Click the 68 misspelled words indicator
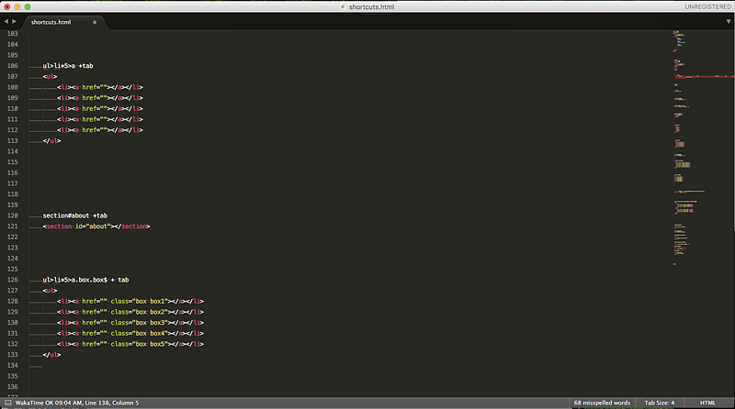 [602, 403]
